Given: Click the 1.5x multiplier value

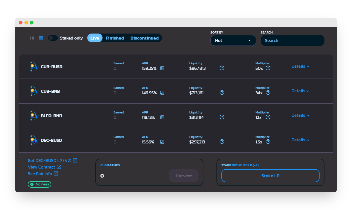Looking at the screenshot, I should [259, 142].
